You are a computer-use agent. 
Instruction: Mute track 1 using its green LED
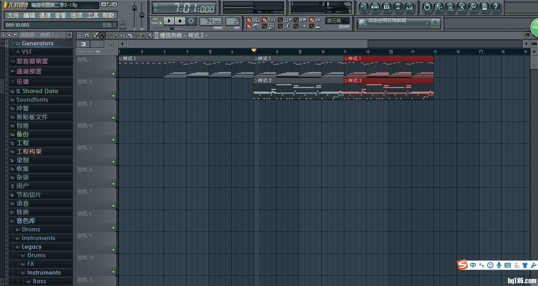(x=113, y=74)
